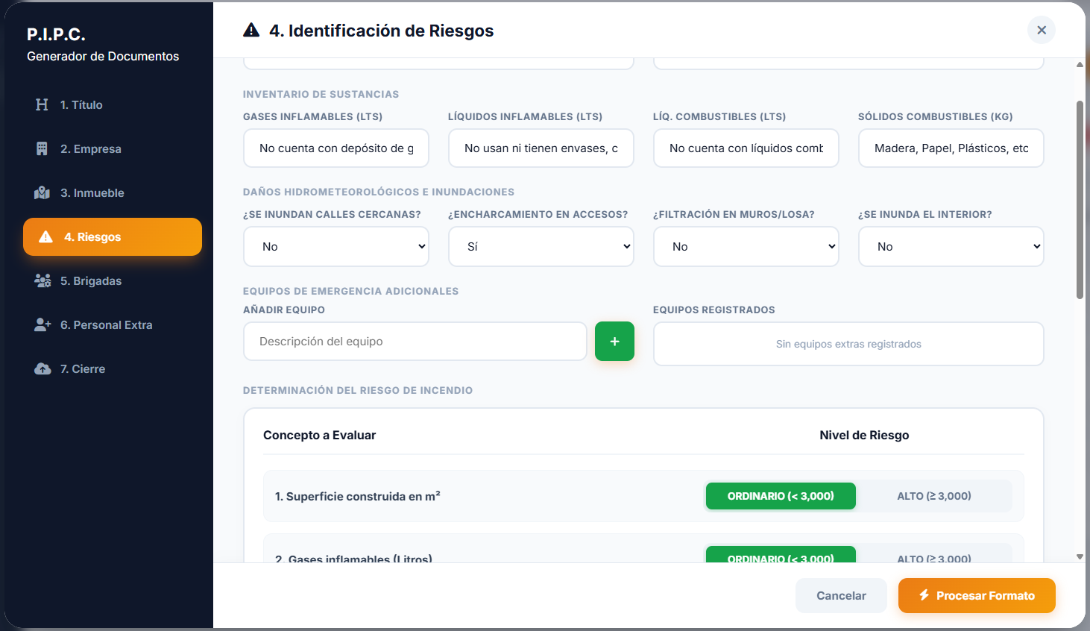Image resolution: width=1090 pixels, height=631 pixels.
Task: Click the 'Daños Hidrometeorológicos e Inundaciones' heading
Action: pos(379,192)
